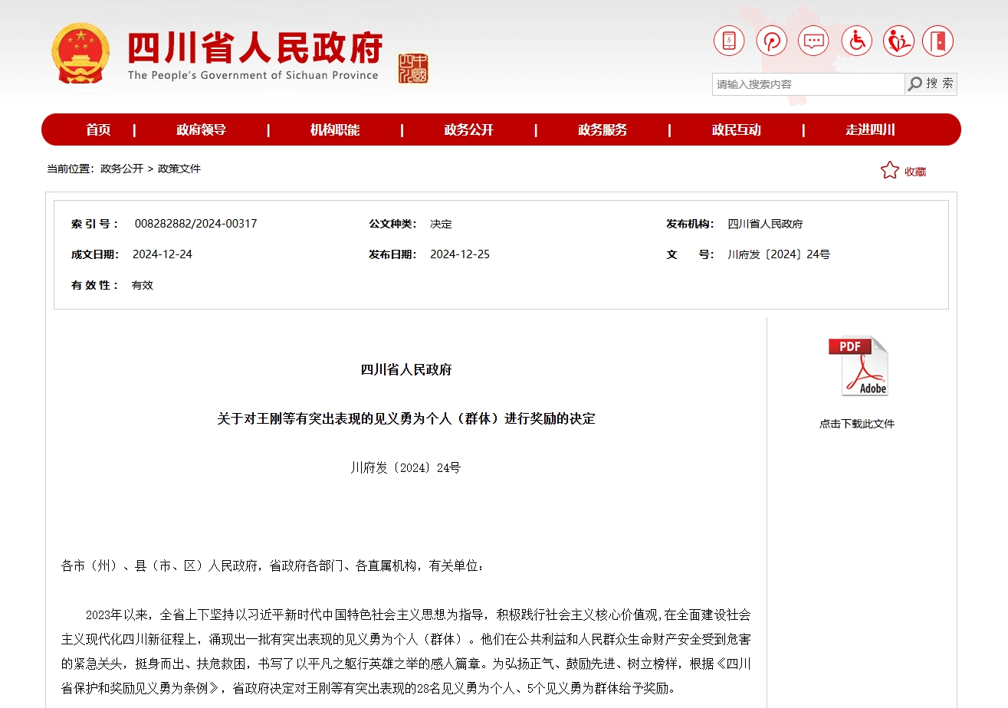Focus the 请输入搜索内容 search field
1008x708 pixels.
coord(808,84)
